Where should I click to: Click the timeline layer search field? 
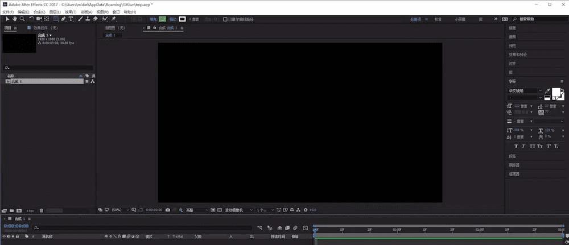(142, 228)
